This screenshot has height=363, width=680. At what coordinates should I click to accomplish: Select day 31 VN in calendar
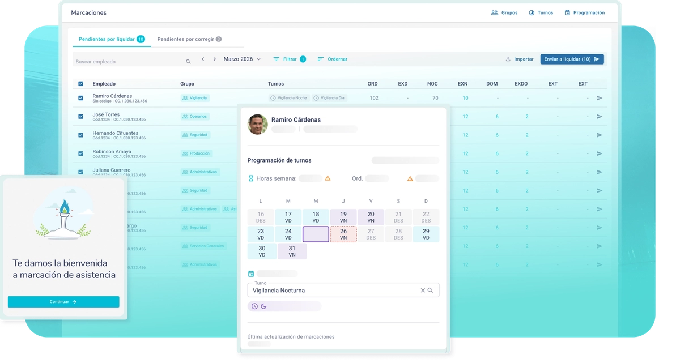point(292,251)
